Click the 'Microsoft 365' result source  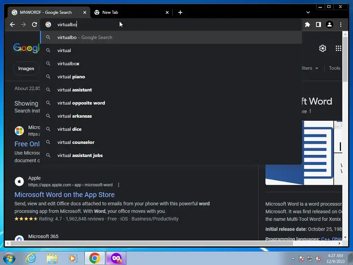click(43, 236)
